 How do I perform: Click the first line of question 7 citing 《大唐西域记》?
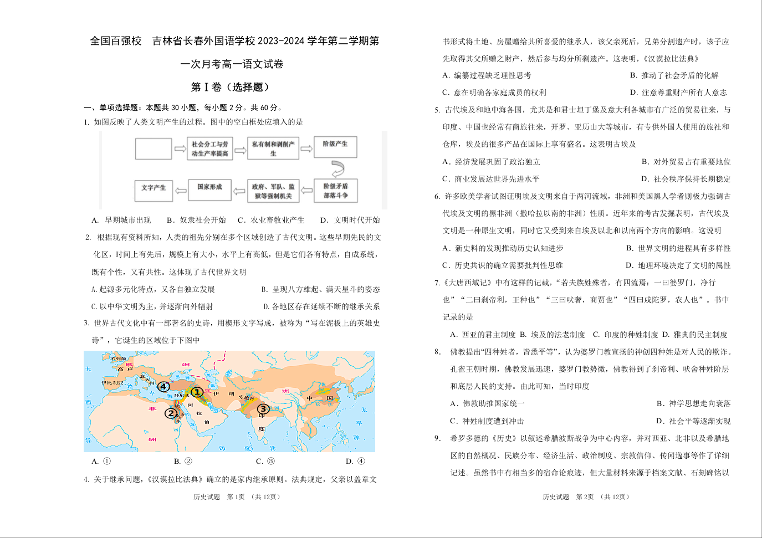click(x=575, y=283)
